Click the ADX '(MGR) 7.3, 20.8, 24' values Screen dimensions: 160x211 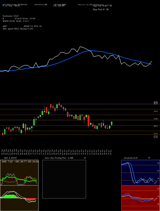click(33, 26)
